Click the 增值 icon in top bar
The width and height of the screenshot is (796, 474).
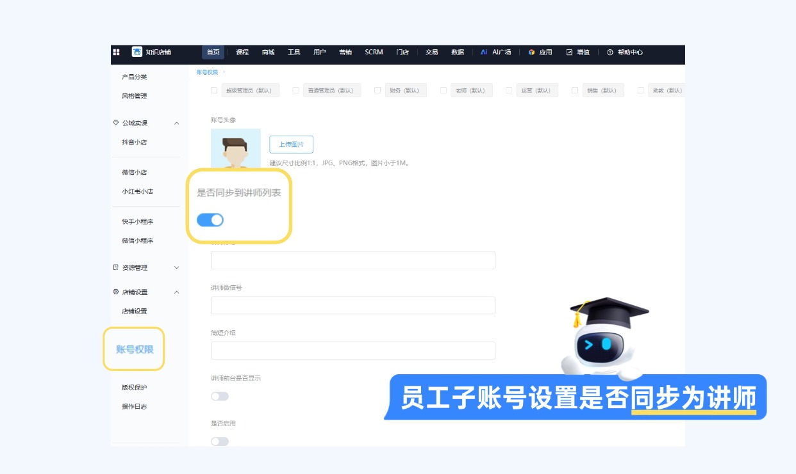(569, 52)
